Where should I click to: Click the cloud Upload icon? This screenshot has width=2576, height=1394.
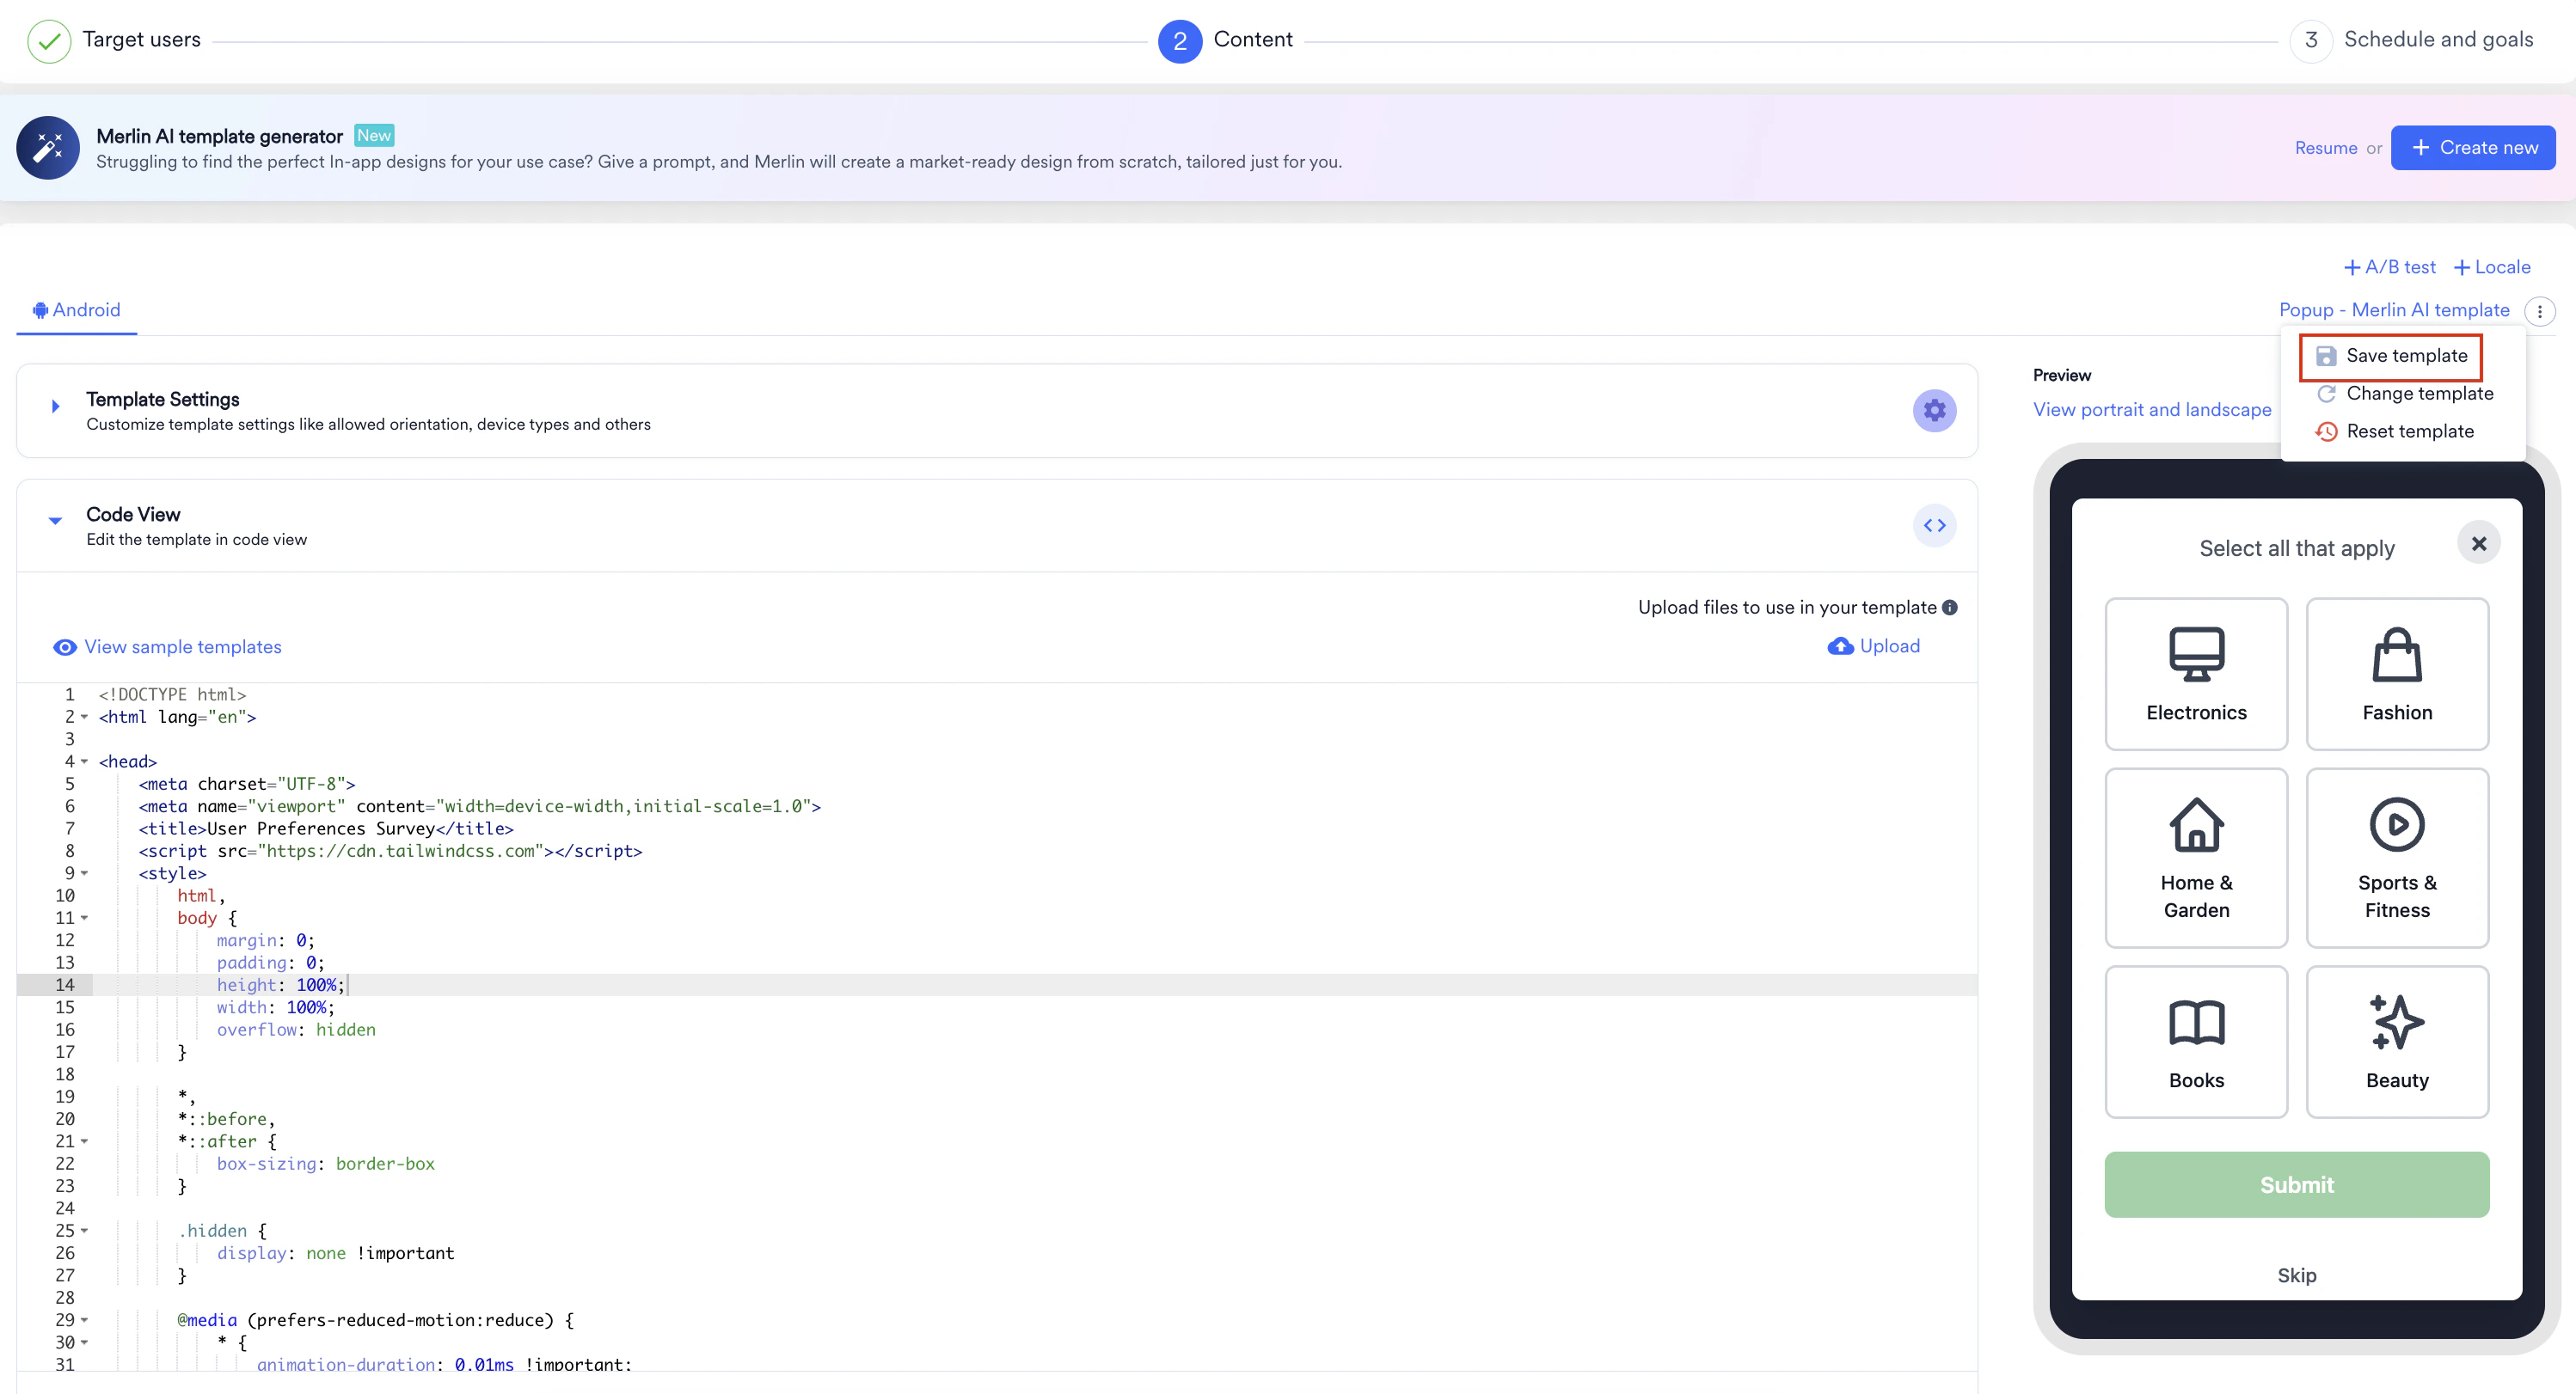(1840, 646)
